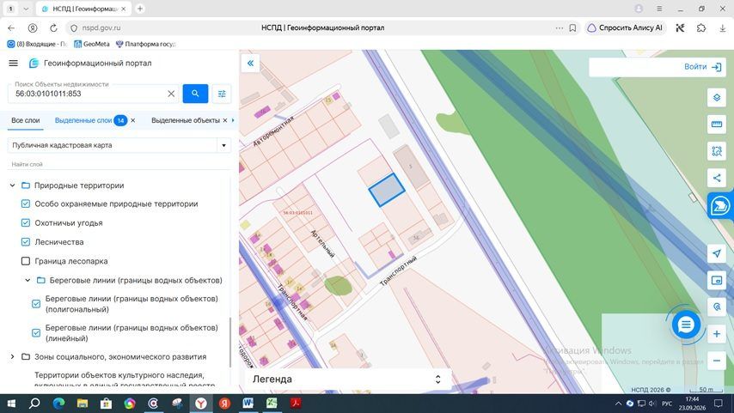Switch to Все слои tab
Screen dimensions: 734x413
click(25, 121)
